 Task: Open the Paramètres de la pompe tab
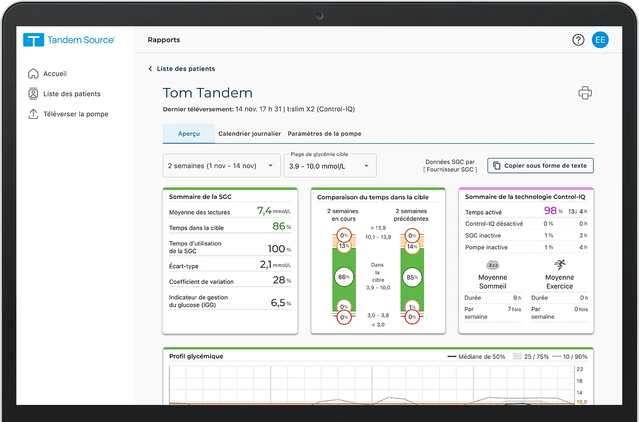pos(324,134)
